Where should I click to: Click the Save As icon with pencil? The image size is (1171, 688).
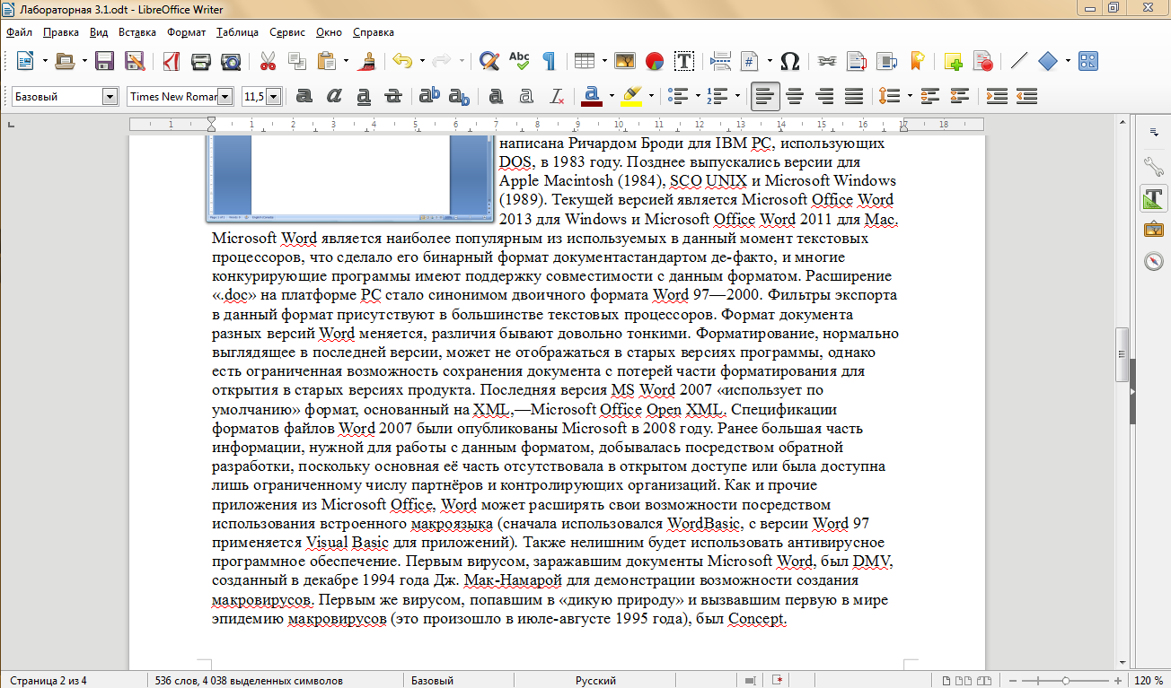tap(134, 61)
